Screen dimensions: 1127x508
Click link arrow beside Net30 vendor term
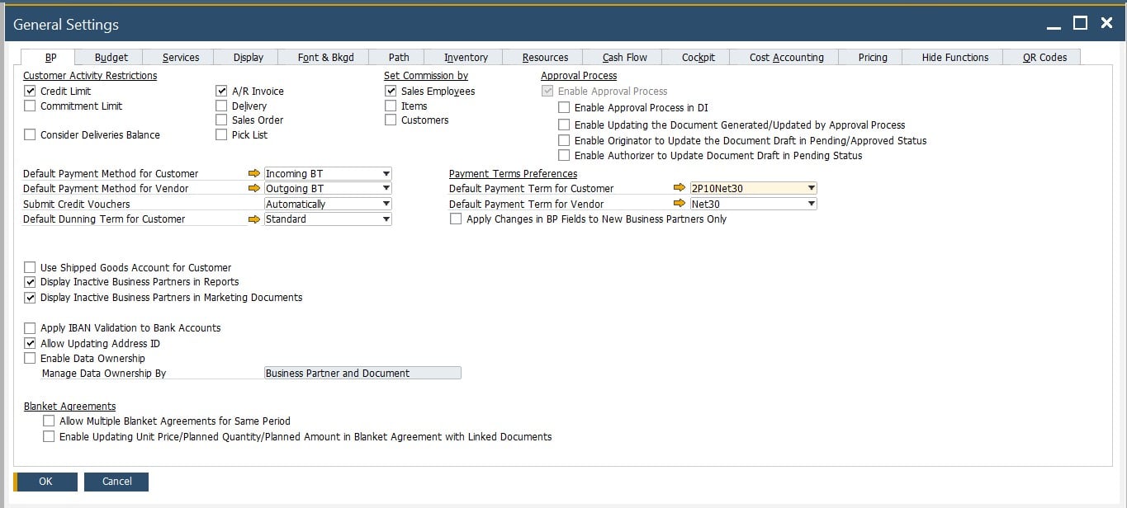point(680,204)
